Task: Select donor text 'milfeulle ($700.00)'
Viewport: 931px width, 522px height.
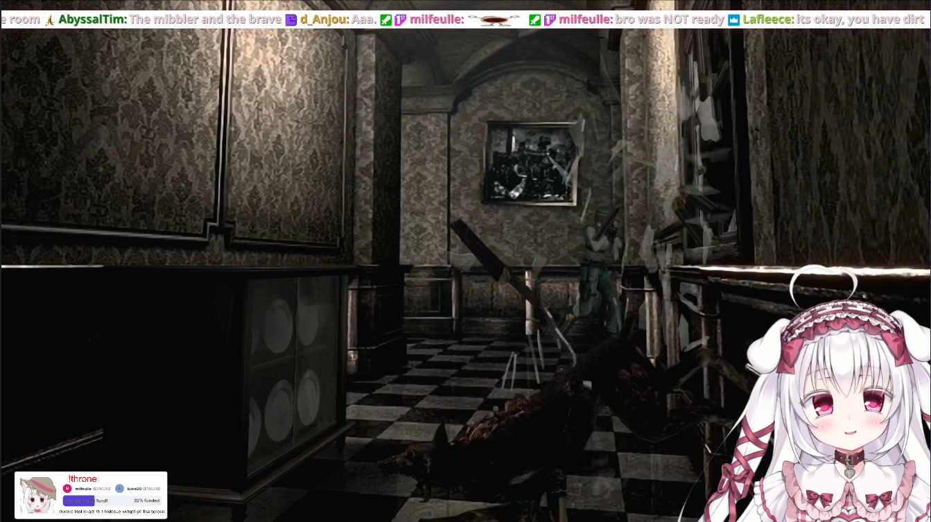Action: point(93,489)
